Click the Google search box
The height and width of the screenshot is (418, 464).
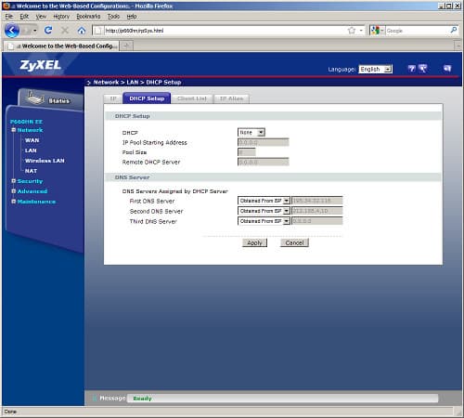tap(418, 31)
